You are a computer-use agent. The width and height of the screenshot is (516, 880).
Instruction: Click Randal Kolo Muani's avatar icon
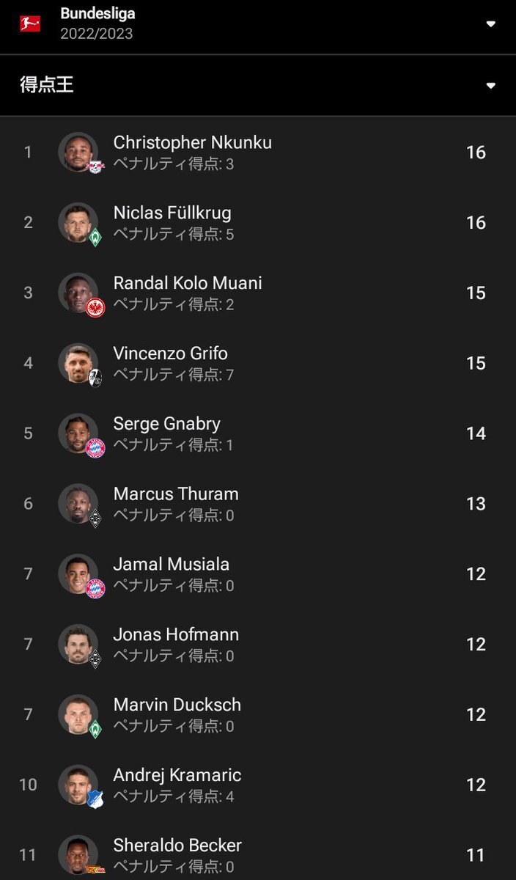[78, 293]
